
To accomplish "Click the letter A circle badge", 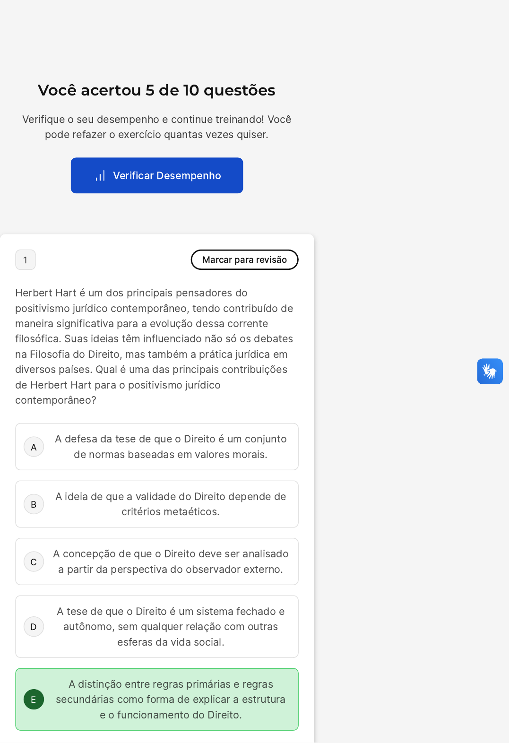I will coord(34,447).
